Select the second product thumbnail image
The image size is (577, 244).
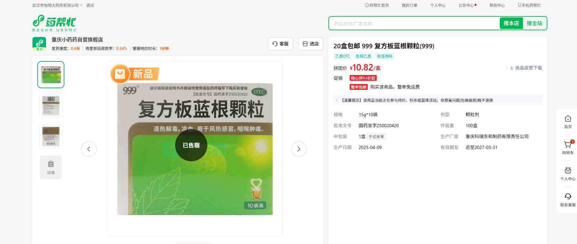click(x=51, y=105)
